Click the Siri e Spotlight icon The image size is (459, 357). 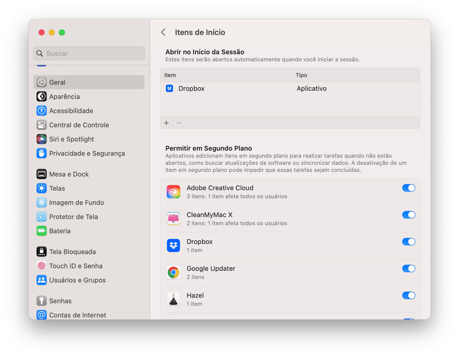tap(42, 139)
